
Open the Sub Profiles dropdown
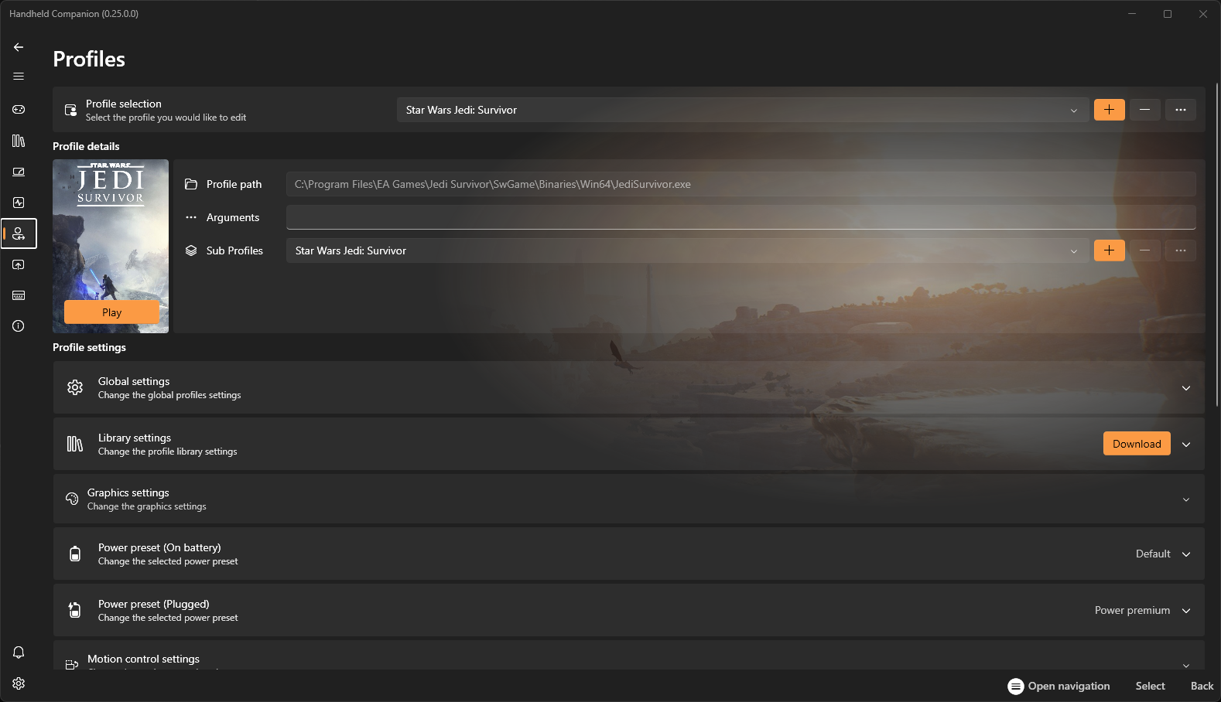688,250
